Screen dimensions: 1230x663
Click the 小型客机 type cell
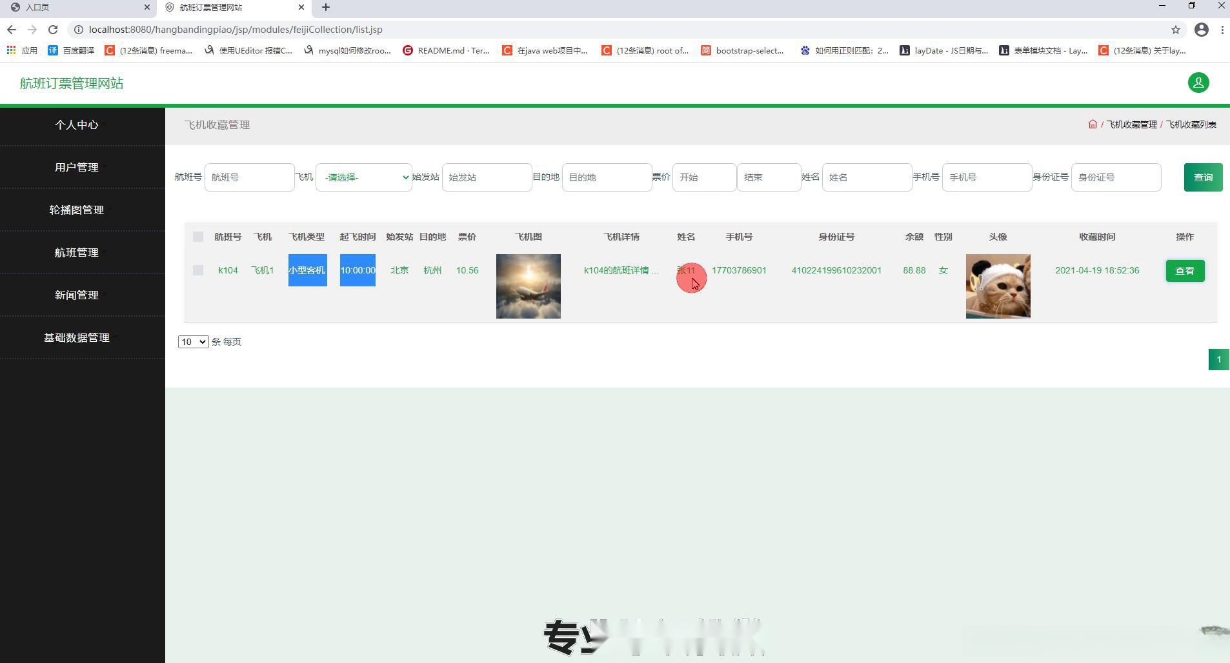[x=307, y=270]
